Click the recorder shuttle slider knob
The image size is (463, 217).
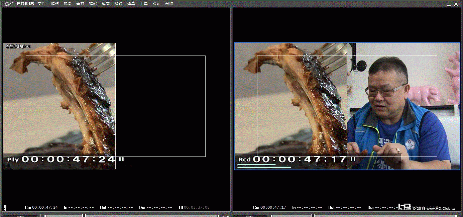[x=249, y=216]
